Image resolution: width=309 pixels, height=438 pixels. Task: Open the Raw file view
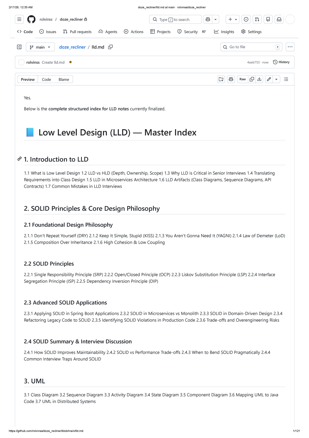243,79
